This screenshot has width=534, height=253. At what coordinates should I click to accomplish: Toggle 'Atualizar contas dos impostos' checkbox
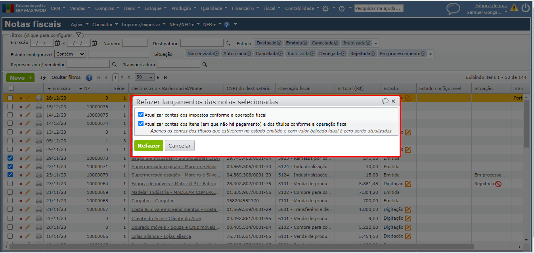[141, 115]
